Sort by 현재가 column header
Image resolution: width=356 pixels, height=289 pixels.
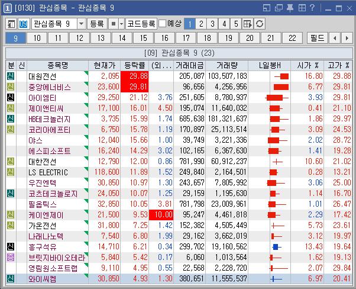[105, 66]
